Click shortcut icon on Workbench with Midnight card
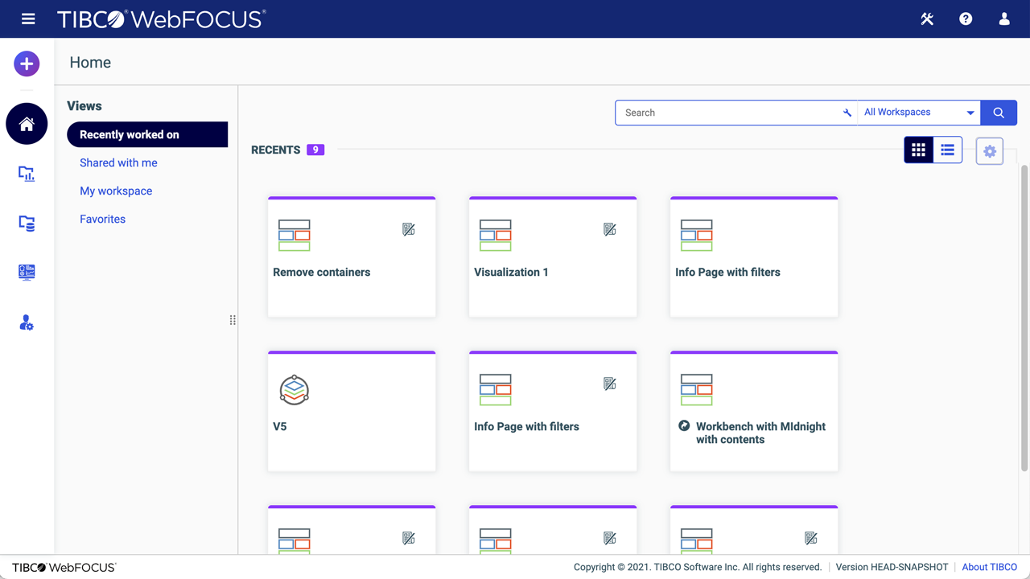 (x=684, y=426)
